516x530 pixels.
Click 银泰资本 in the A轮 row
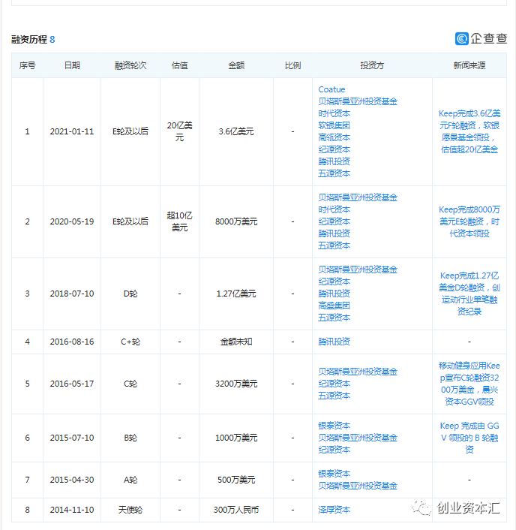tap(334, 474)
